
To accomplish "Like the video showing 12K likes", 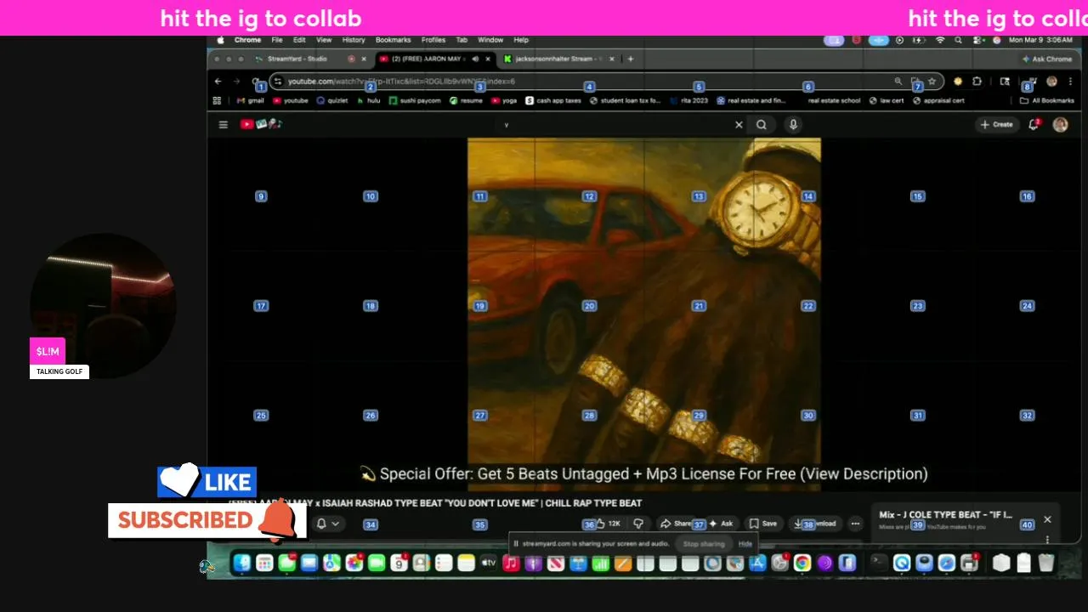I will (x=608, y=524).
